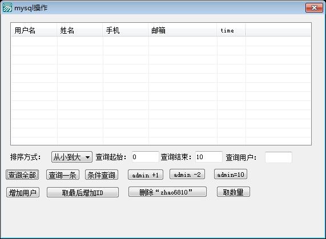Click the 删除 "zhao6810" button

pos(167,192)
